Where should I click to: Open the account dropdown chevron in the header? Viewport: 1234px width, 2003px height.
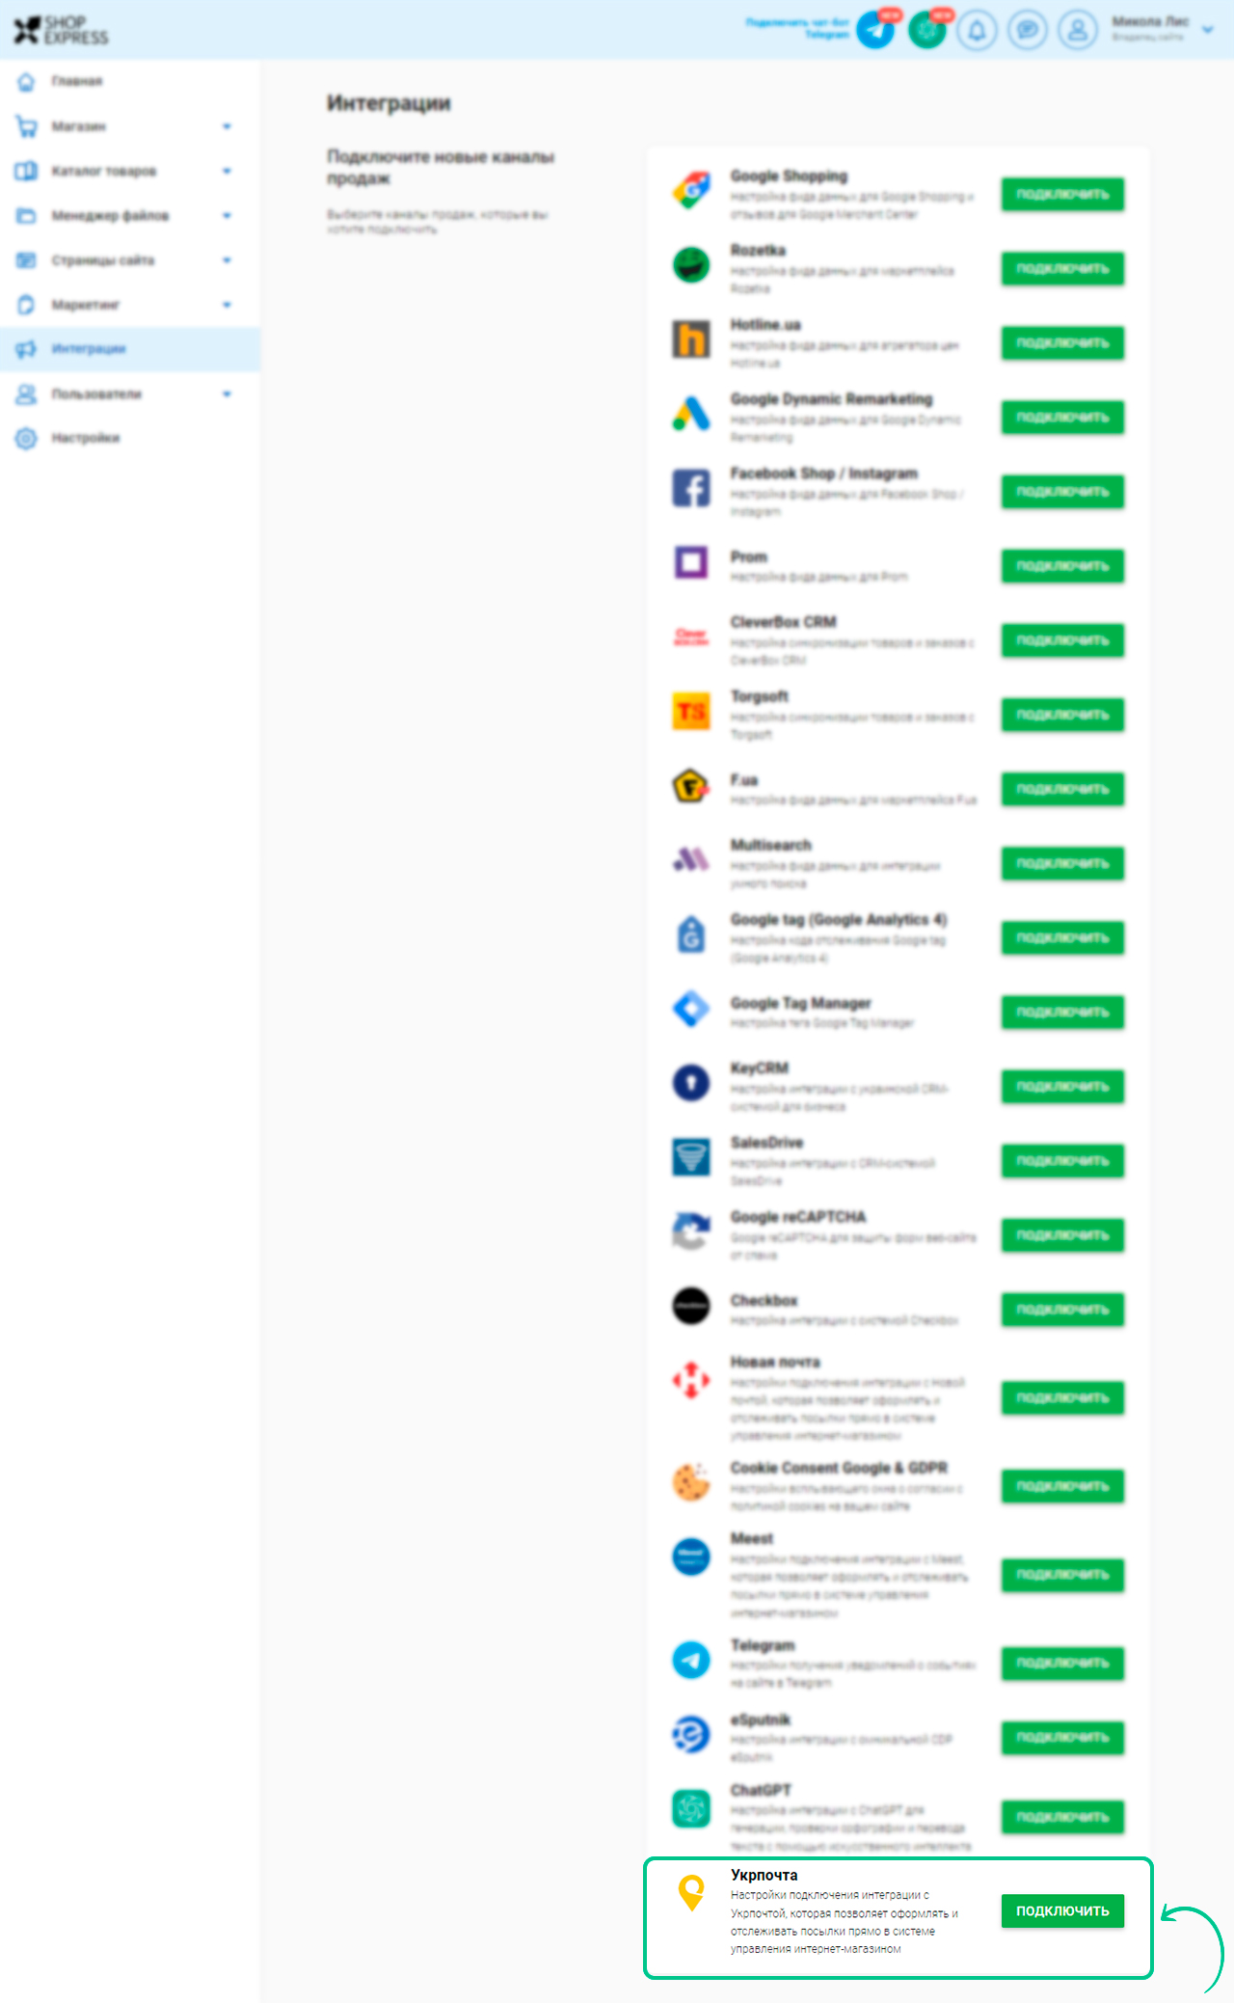(1207, 30)
